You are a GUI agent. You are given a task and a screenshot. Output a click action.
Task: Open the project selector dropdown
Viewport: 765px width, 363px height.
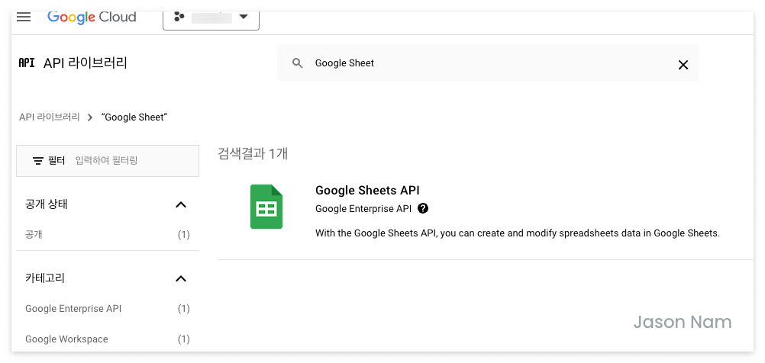pyautogui.click(x=211, y=20)
